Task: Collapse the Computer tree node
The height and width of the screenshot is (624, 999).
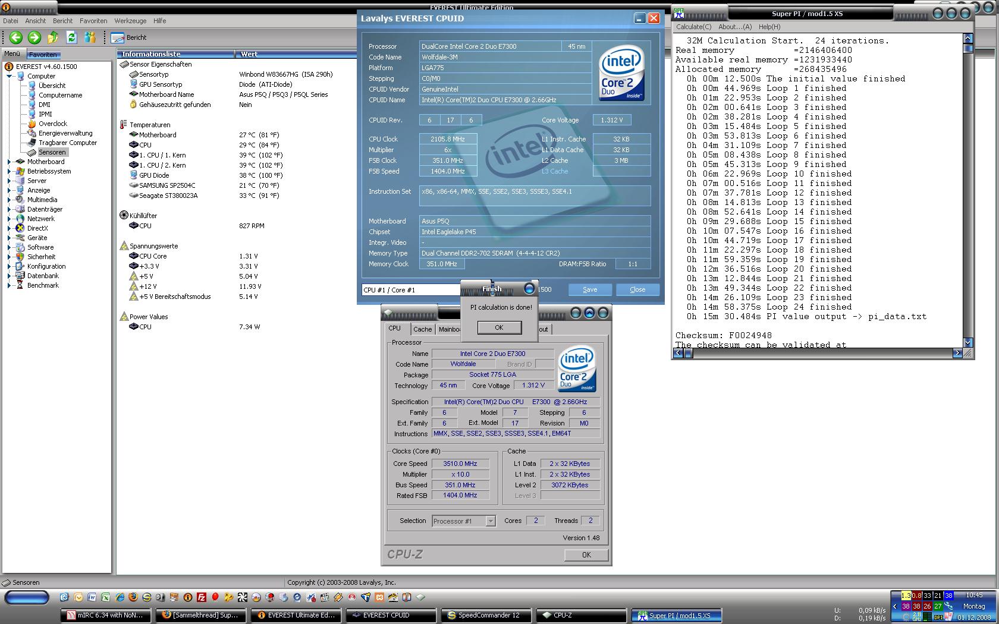Action: pyautogui.click(x=10, y=76)
